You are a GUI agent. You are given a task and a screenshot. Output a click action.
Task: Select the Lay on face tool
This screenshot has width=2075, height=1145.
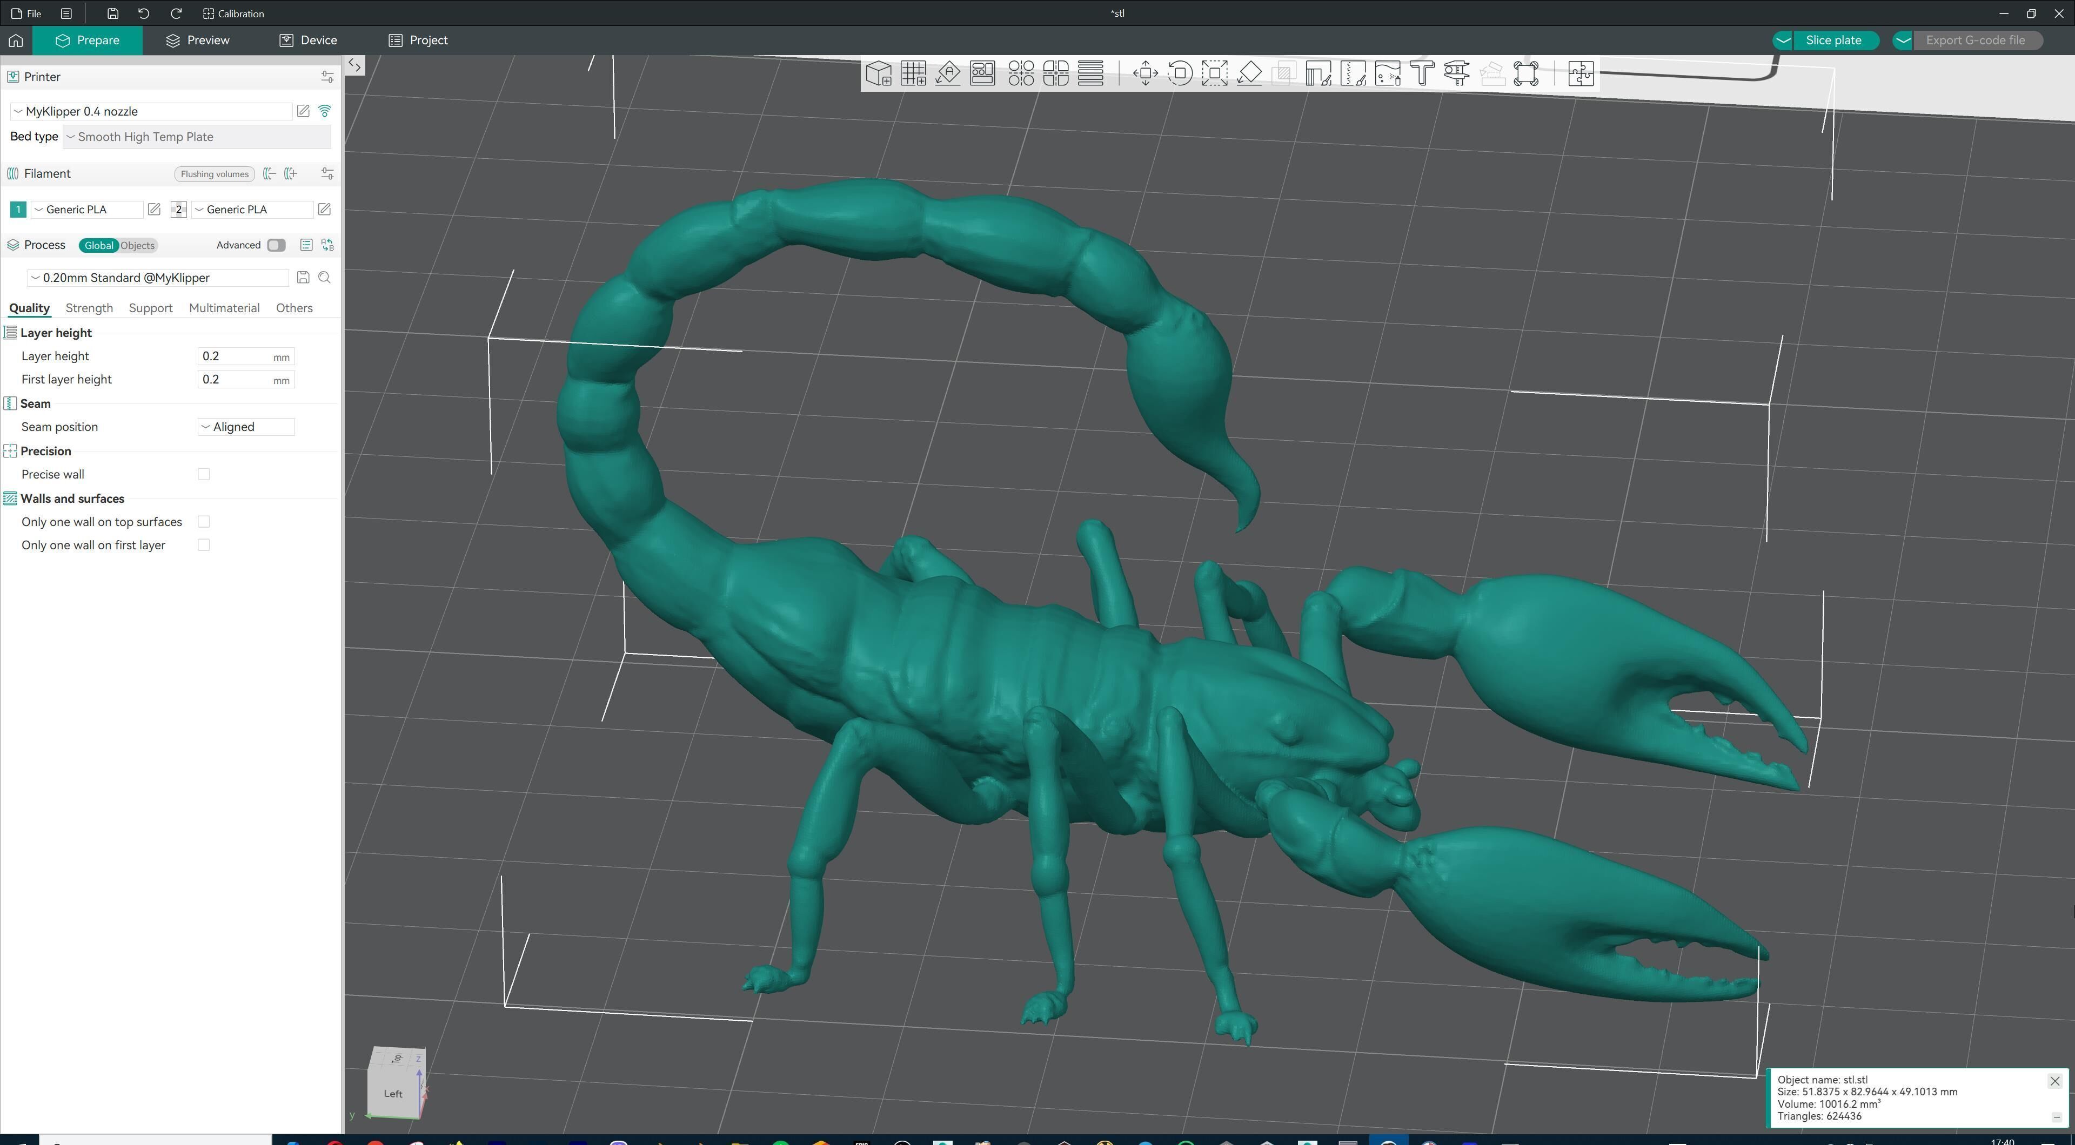tap(1249, 73)
